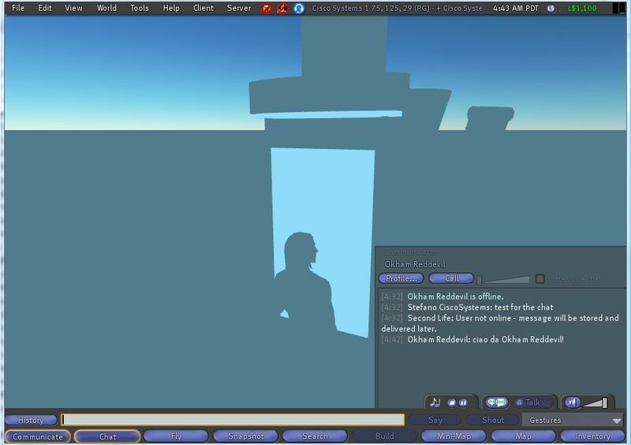The height and width of the screenshot is (445, 631).
Task: Open the View menu
Action: tap(73, 8)
